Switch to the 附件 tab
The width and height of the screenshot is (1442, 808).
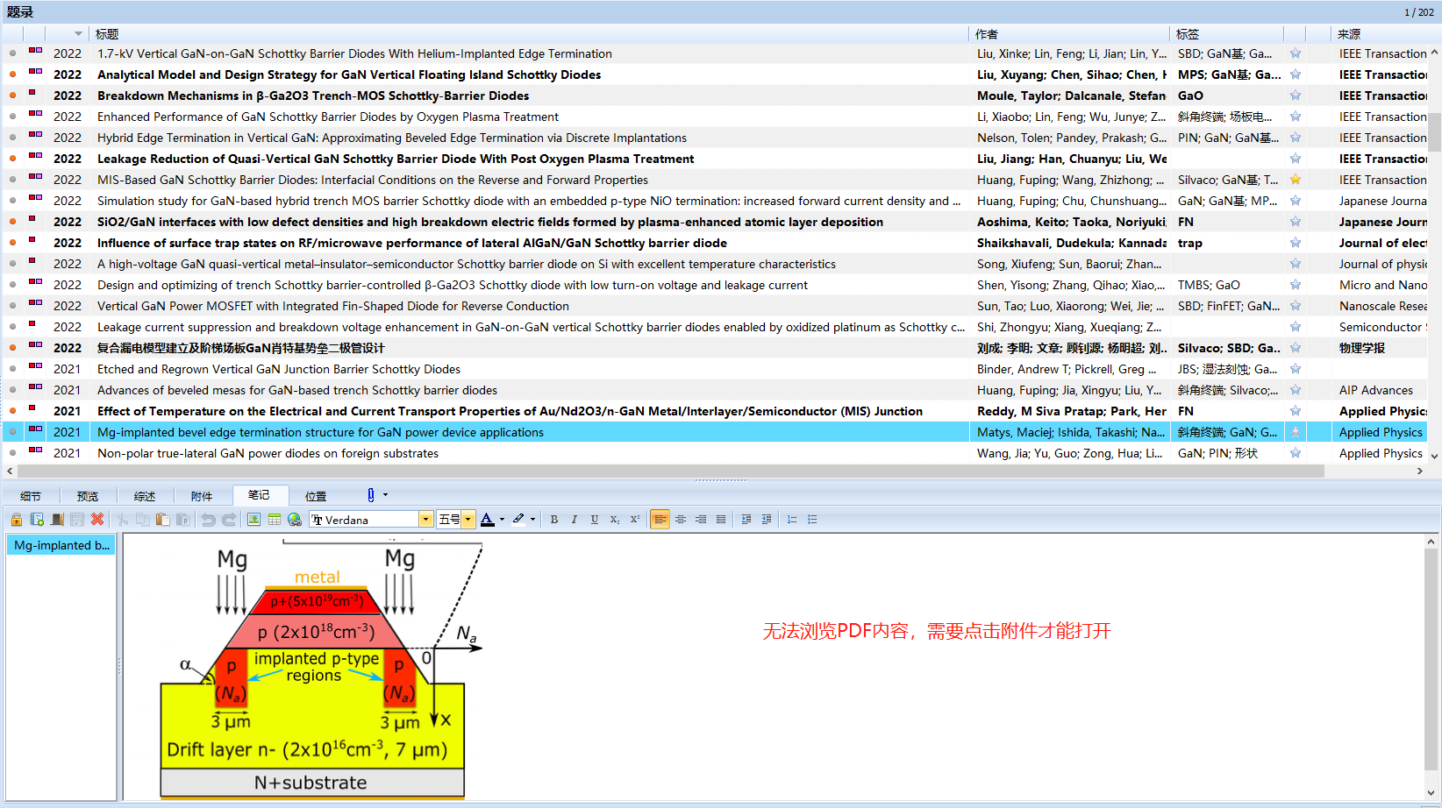(202, 496)
